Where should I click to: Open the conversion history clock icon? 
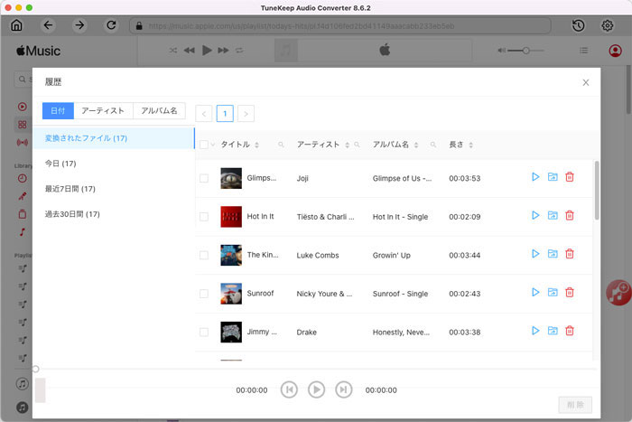pyautogui.click(x=579, y=26)
